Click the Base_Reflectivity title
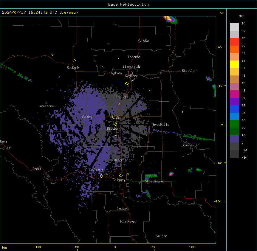The height and width of the screenshot is (251, 257). tap(128, 4)
